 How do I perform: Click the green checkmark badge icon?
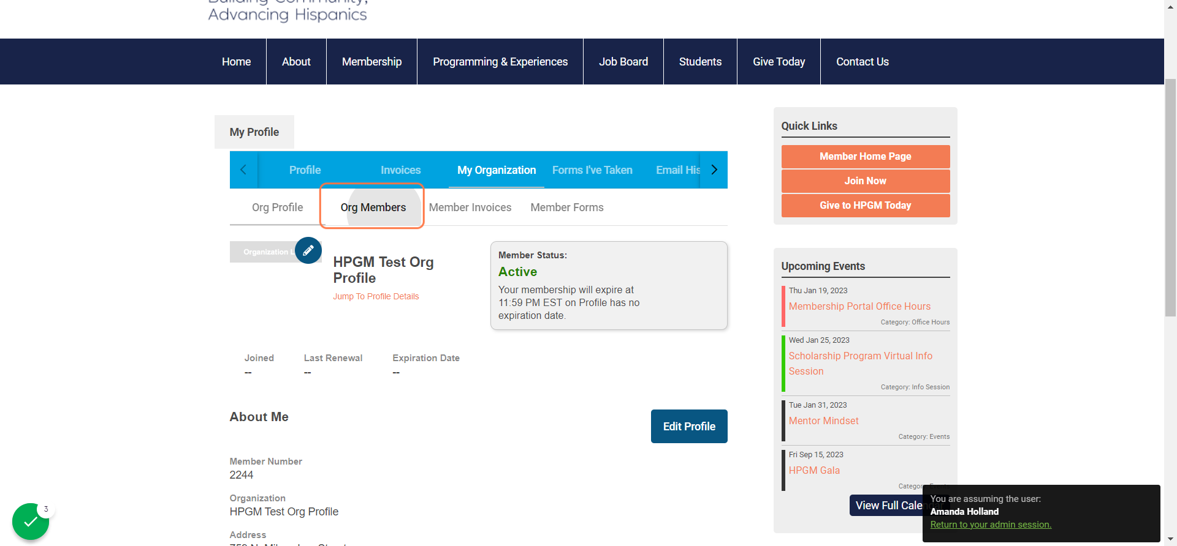(x=31, y=522)
